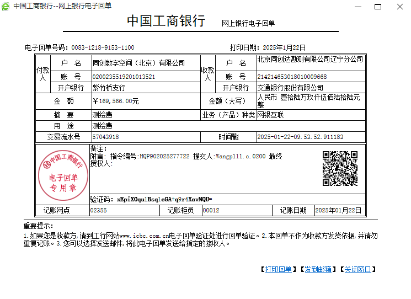Click the 发到邮箱 link
411x299 pixels.
318,269
